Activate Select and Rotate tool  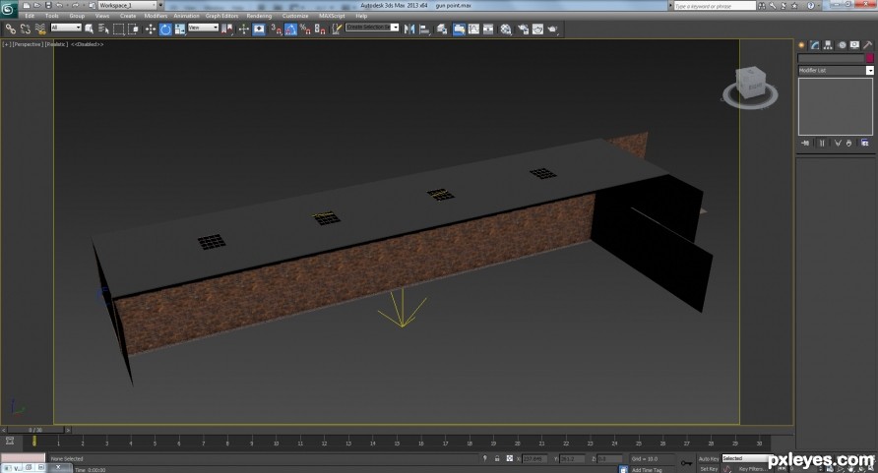point(165,30)
